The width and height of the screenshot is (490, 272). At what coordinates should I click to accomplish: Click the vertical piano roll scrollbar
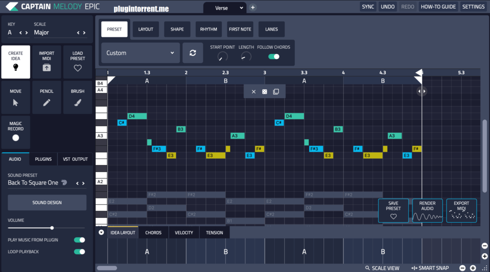[484, 155]
